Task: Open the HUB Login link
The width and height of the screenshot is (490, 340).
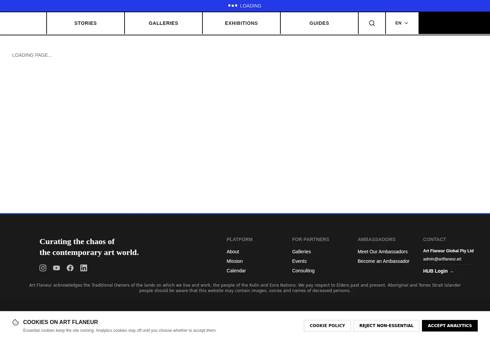Action: pos(438,271)
